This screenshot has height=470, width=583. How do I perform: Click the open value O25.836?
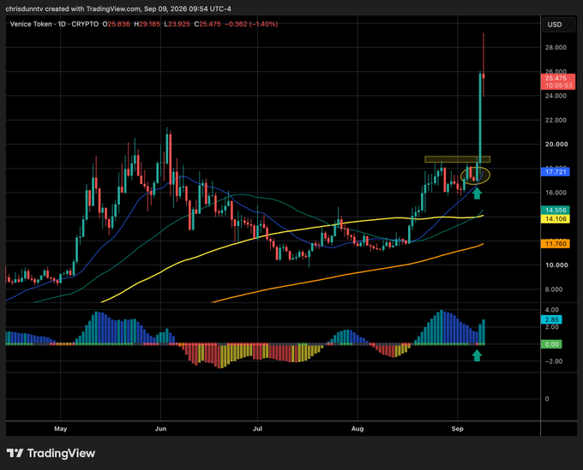(116, 24)
